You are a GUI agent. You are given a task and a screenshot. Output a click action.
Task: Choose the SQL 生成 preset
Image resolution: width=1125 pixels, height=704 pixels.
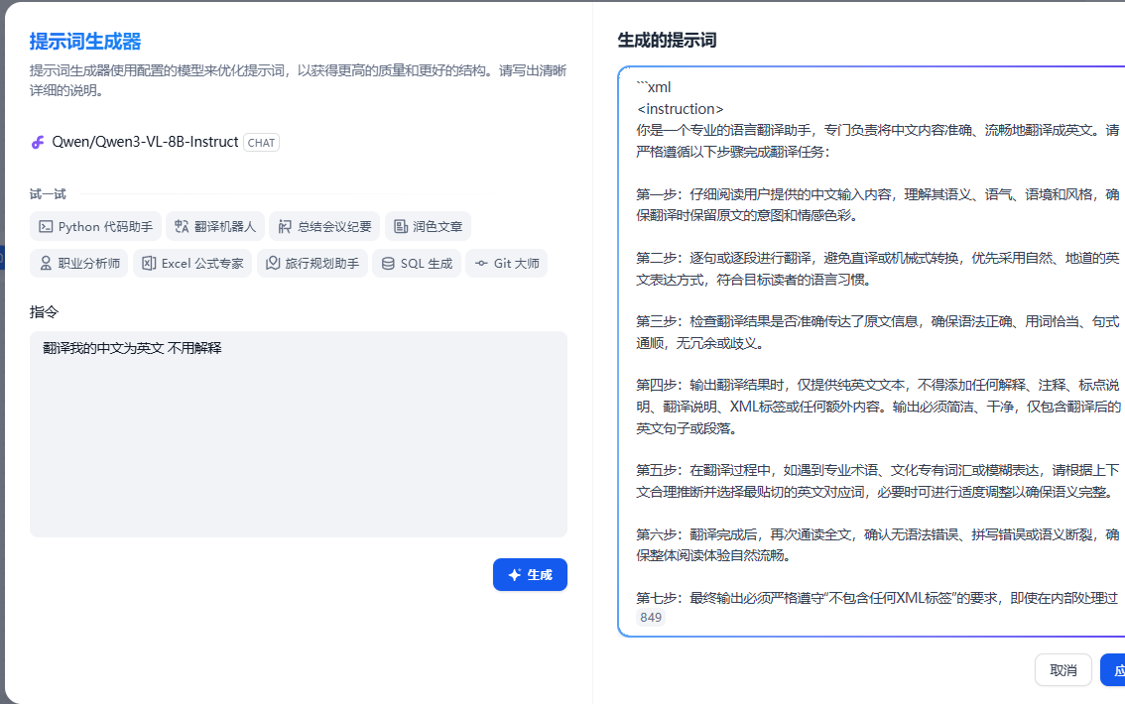417,263
